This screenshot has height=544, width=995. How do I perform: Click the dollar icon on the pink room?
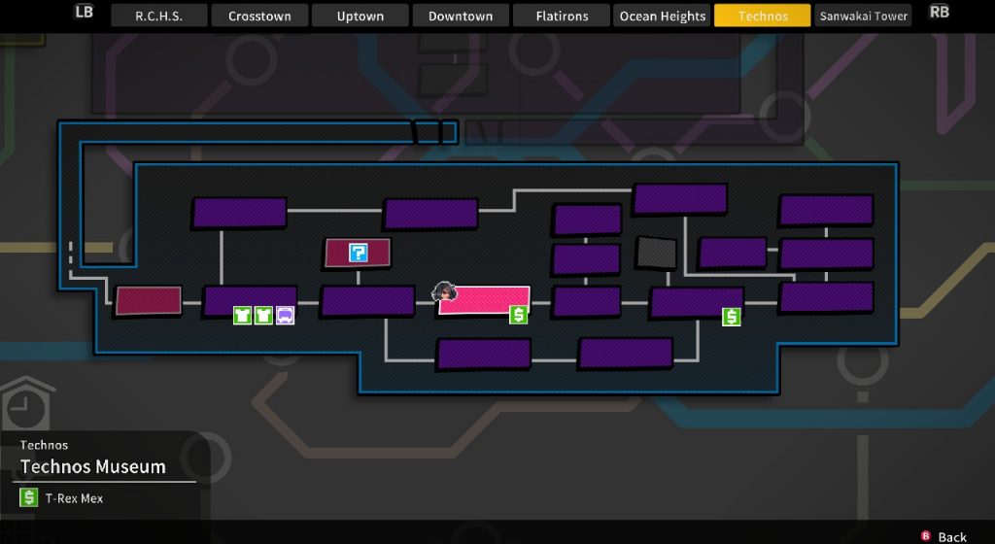coord(519,315)
